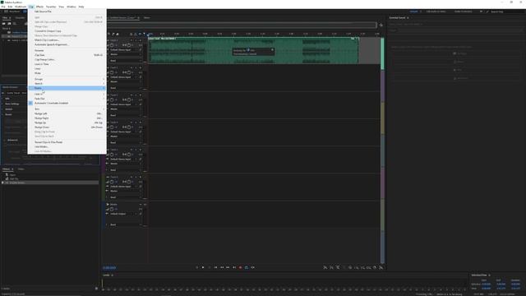
Task: Move playhead to previous with transport button
Action: click(x=215, y=267)
